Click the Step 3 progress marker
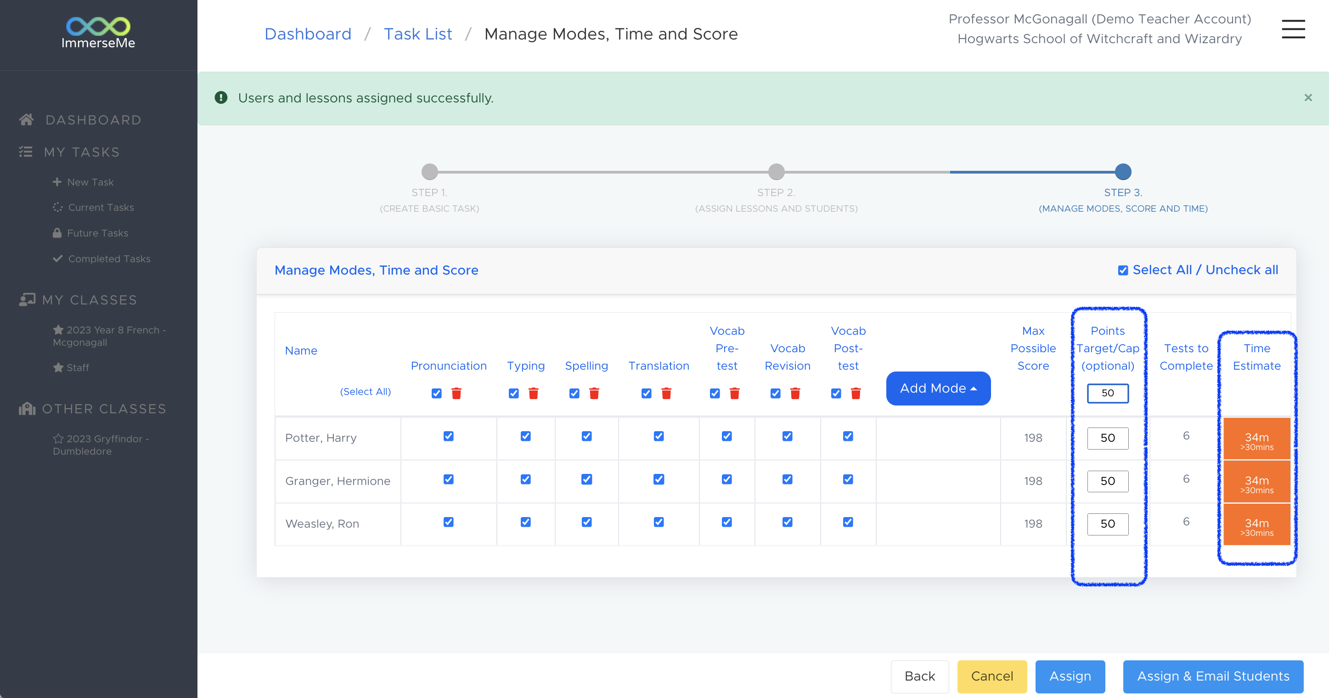The height and width of the screenshot is (698, 1329). [x=1123, y=172]
